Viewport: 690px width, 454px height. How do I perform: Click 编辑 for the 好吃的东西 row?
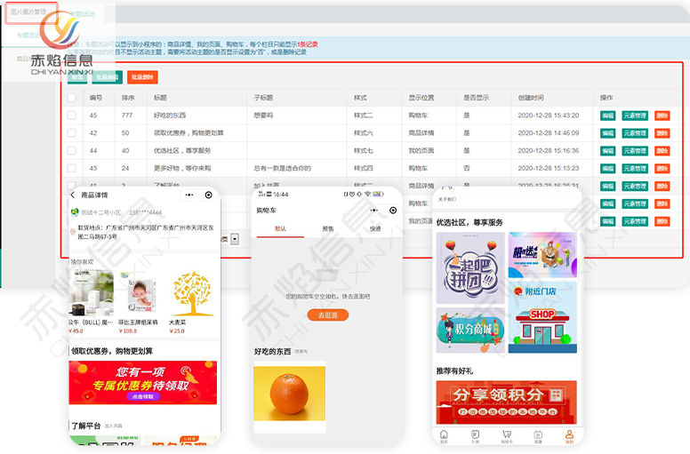point(608,115)
